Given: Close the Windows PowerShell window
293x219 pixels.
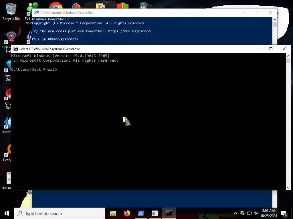Looking at the screenshot, I should tap(271, 13).
